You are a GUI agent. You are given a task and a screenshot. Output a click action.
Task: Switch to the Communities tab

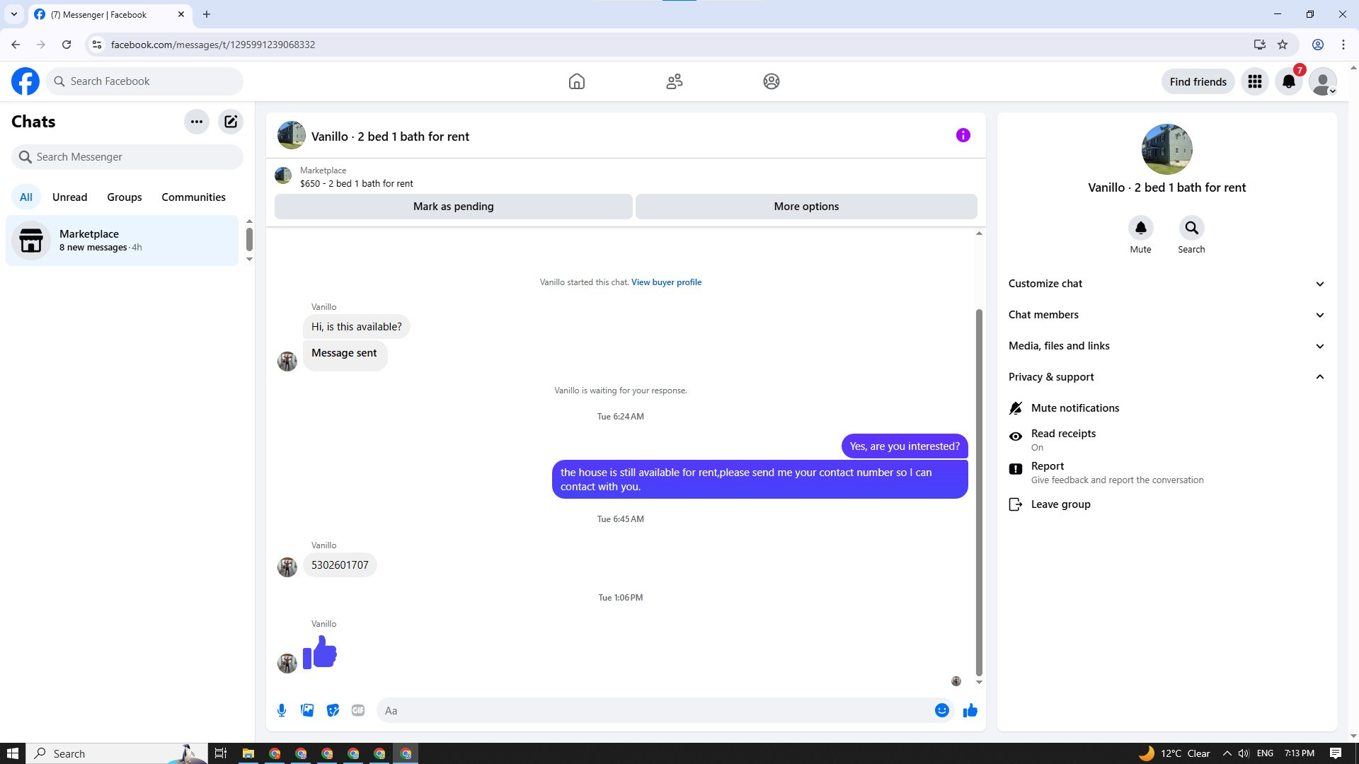193,197
